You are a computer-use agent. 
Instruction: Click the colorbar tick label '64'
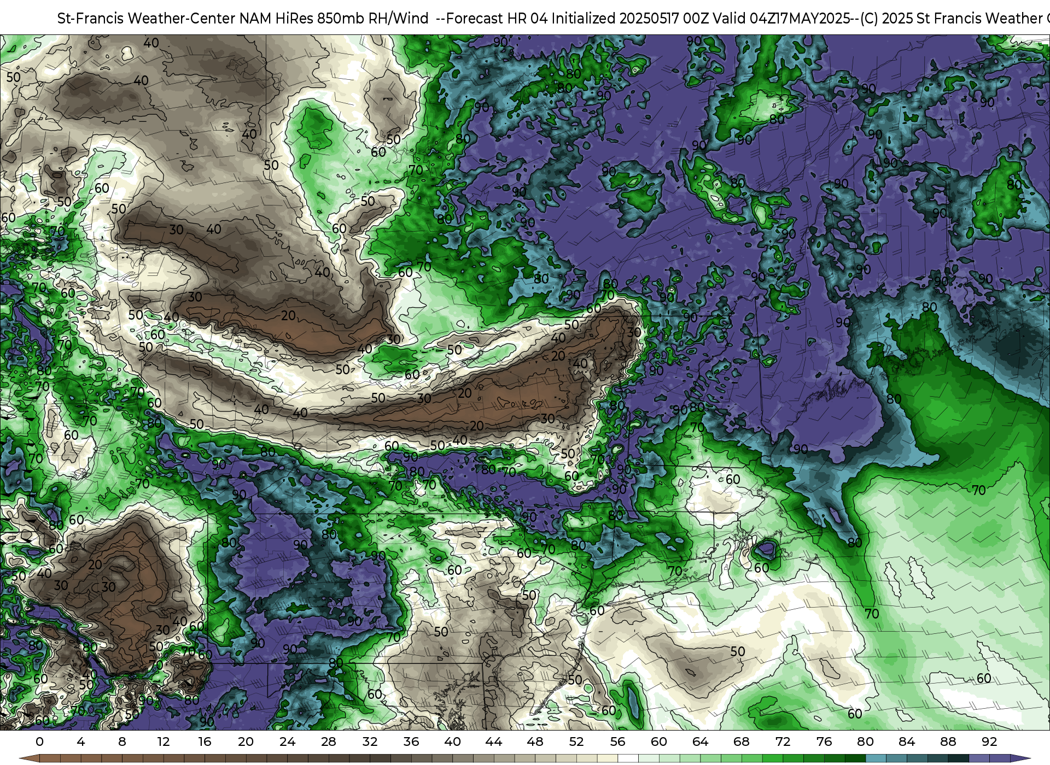tap(700, 742)
